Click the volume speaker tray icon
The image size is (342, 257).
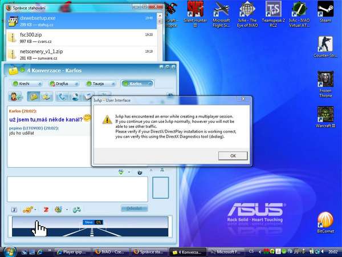pos(323,252)
